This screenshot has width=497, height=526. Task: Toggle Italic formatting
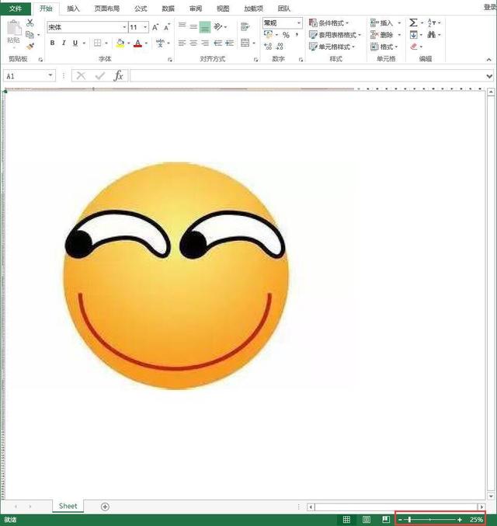coord(64,43)
